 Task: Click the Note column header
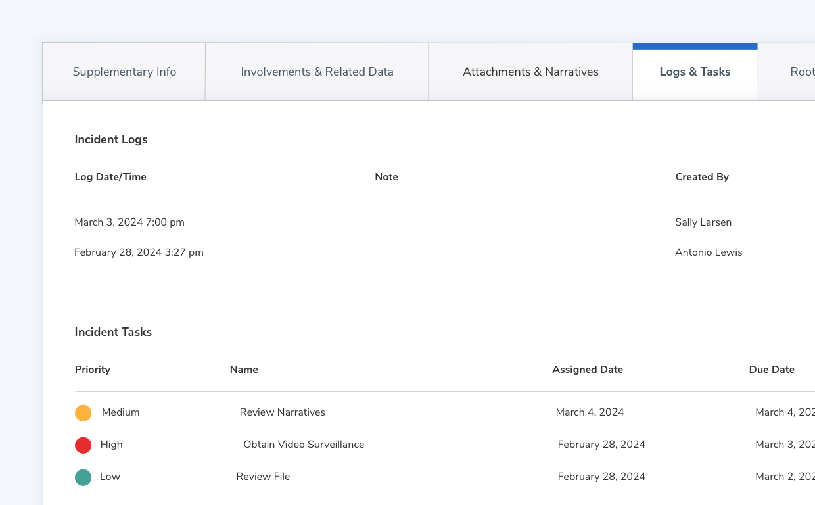[386, 177]
